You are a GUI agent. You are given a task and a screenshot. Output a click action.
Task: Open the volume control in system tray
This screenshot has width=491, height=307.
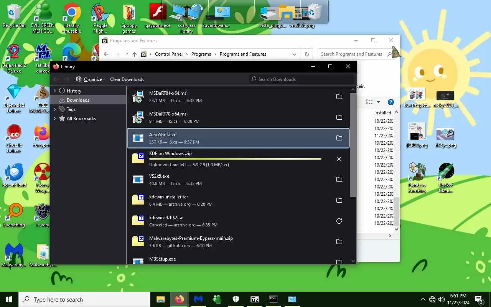coord(441,299)
